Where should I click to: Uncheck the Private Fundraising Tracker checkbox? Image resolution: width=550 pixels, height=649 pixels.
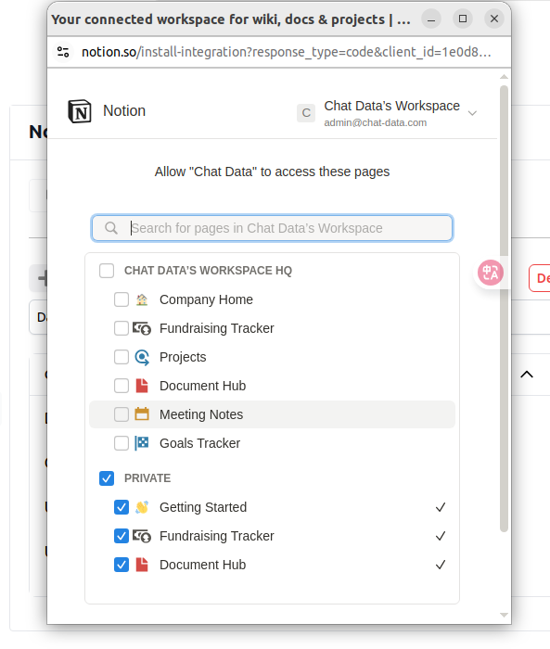(x=122, y=536)
